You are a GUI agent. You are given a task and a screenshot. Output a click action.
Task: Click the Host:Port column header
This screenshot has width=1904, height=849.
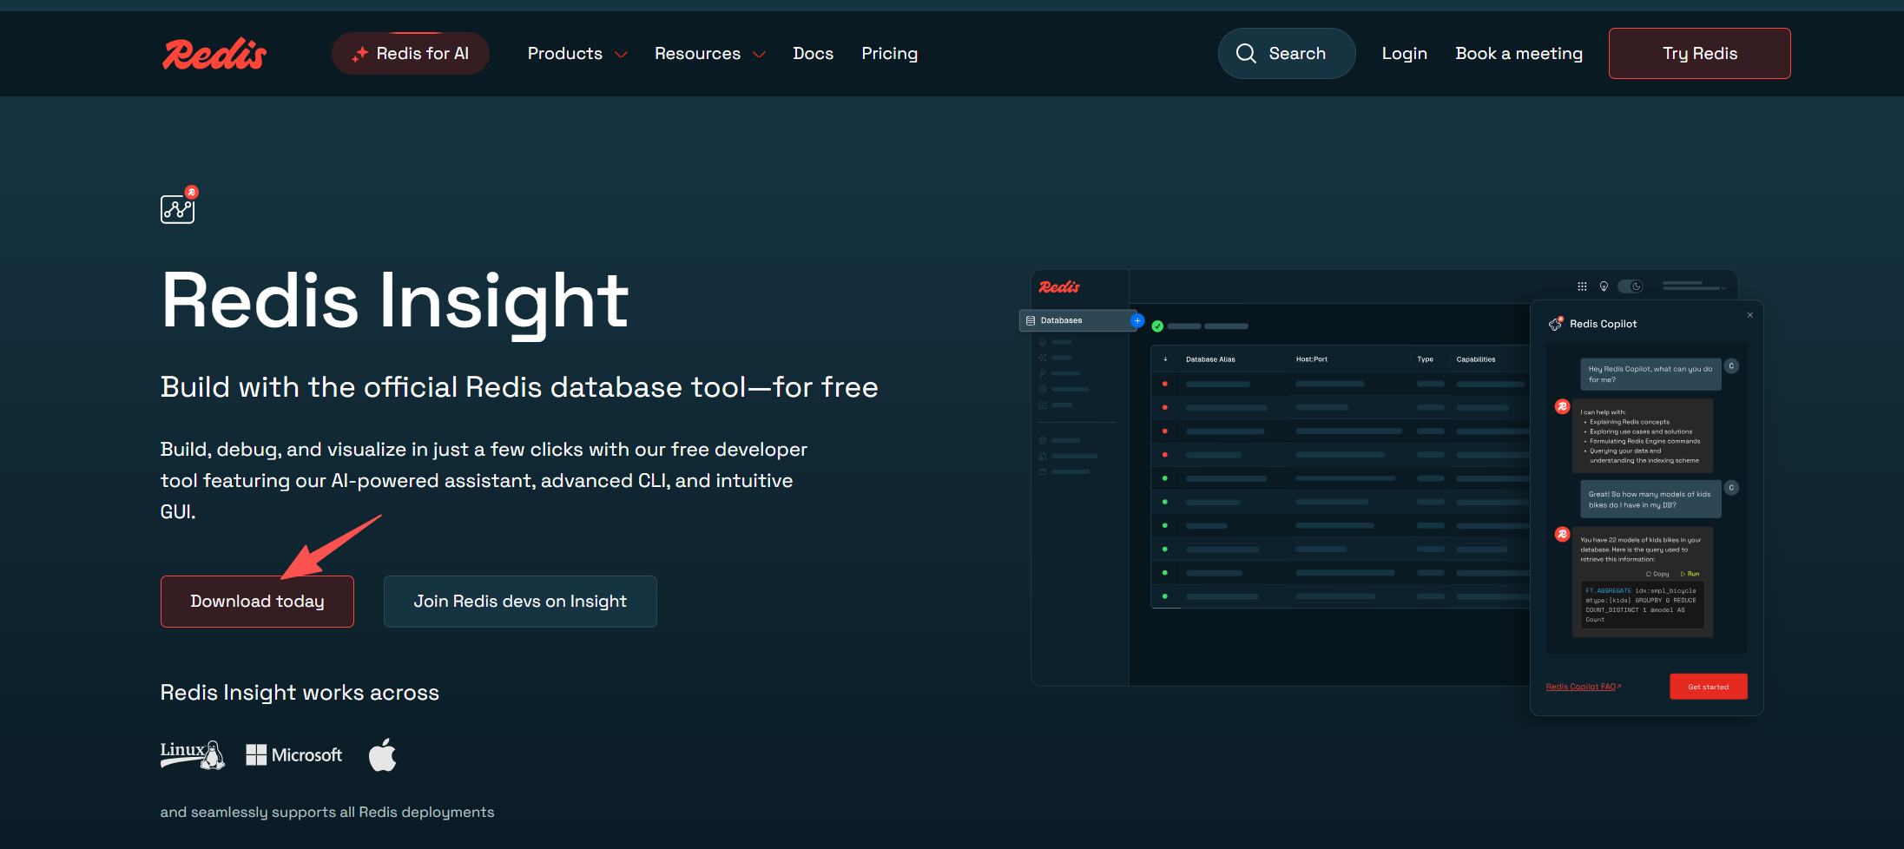click(1311, 359)
